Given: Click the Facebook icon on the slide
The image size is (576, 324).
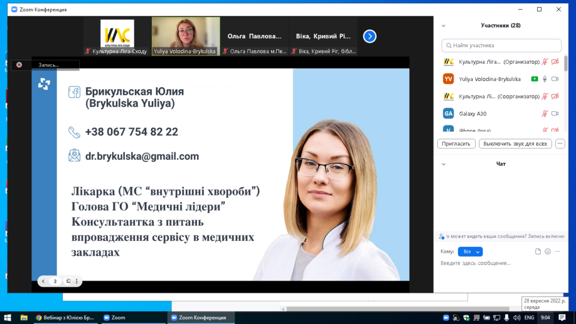Looking at the screenshot, I should [74, 92].
